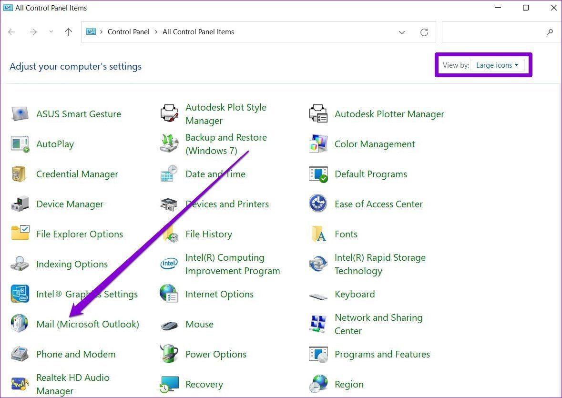Click the Network and Sharing Center icon

(318, 324)
